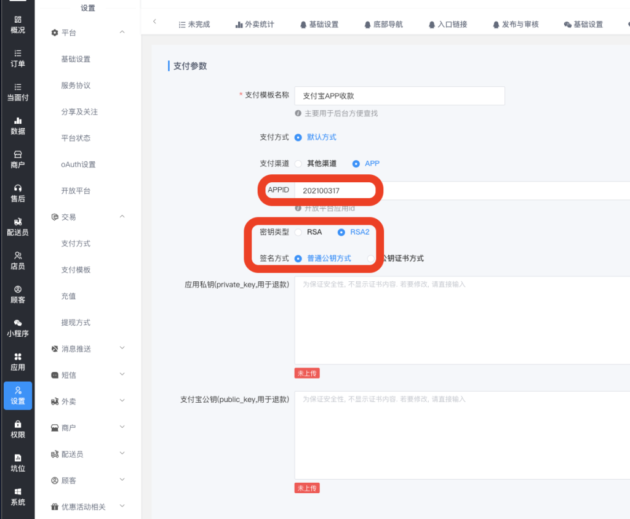
Task: Choose 其他渠道 payment channel option
Action: [x=298, y=164]
